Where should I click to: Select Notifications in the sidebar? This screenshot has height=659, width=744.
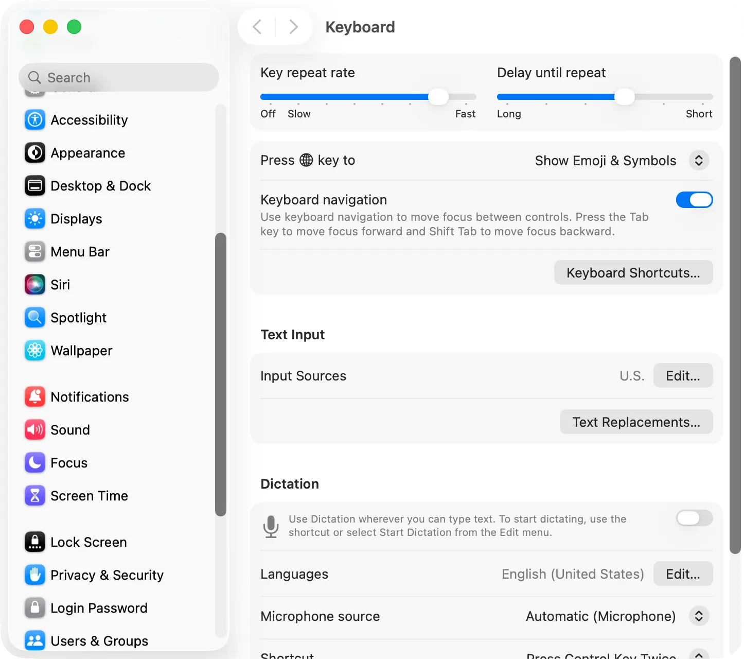click(90, 397)
